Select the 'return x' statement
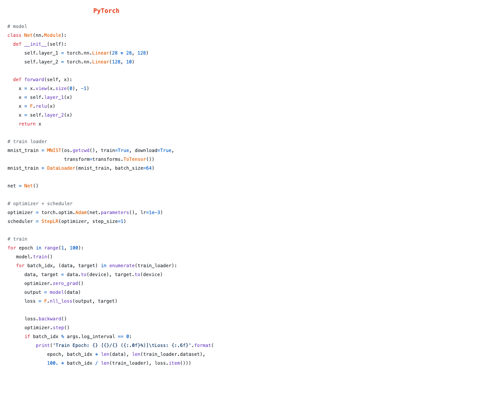485x394 pixels. point(30,124)
